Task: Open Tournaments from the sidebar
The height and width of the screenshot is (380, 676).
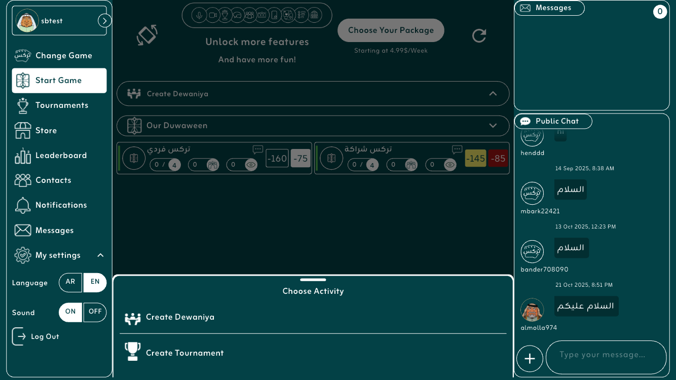Action: (x=61, y=105)
